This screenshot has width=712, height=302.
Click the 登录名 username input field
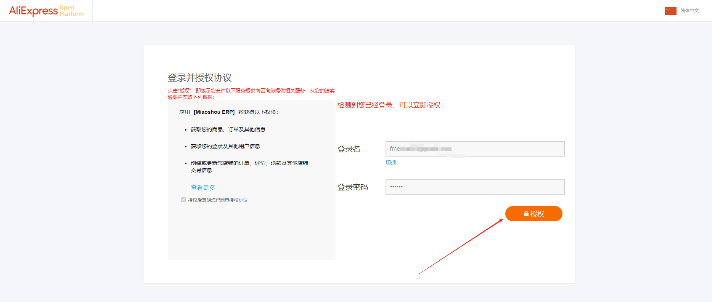pos(475,149)
